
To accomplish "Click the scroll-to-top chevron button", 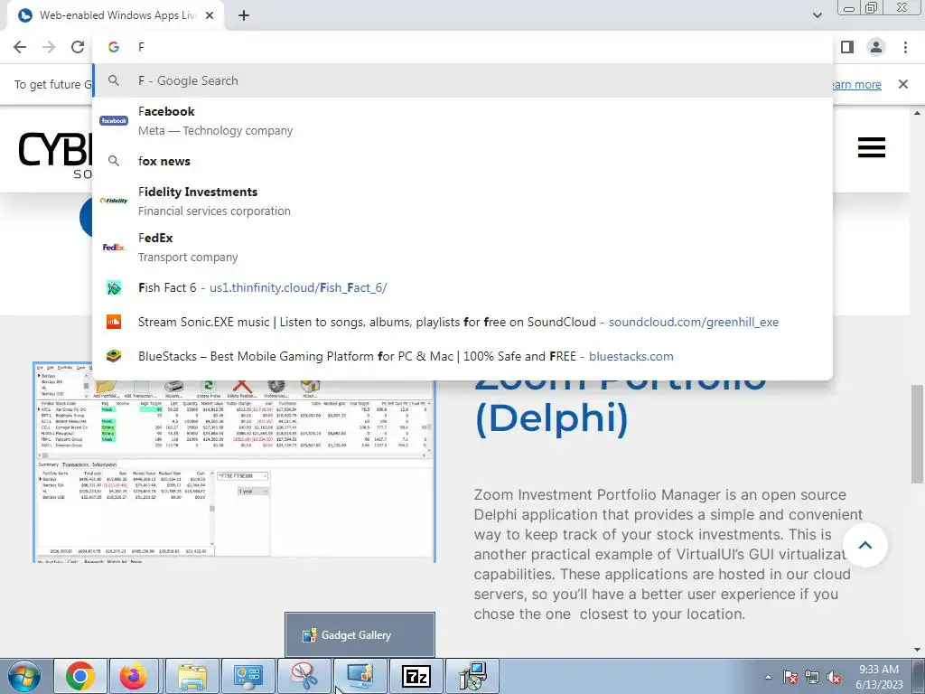I will 864,545.
